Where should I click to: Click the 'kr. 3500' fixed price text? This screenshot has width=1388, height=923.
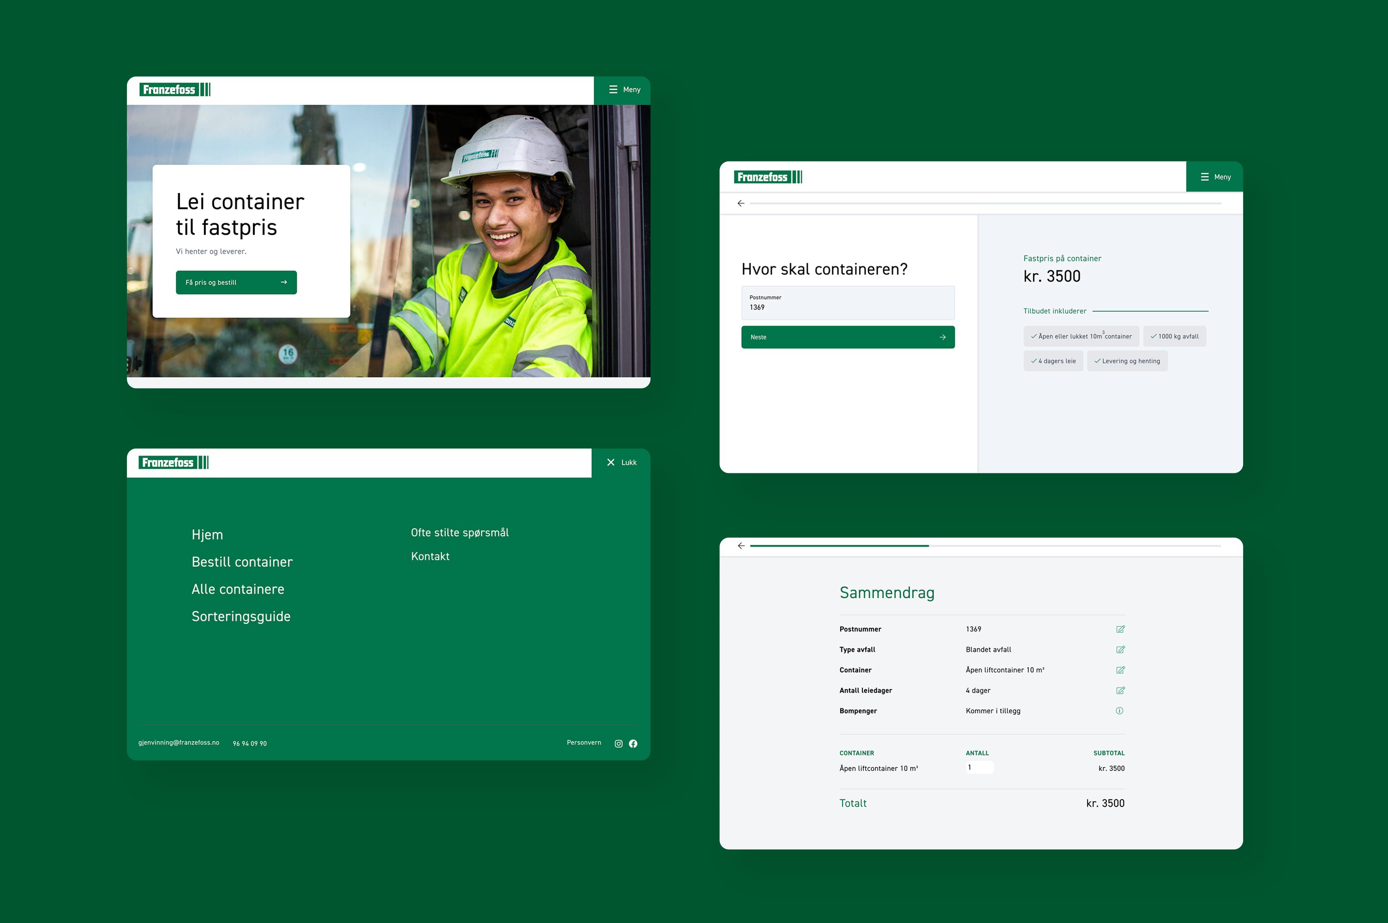[1052, 277]
